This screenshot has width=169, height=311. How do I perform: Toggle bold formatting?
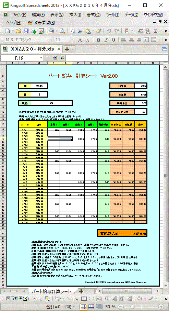pos(98,40)
